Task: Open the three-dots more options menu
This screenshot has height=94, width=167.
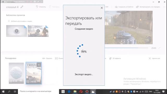Action: (164, 7)
